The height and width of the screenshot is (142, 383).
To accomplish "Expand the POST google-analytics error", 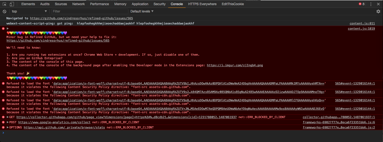I will [8, 122].
